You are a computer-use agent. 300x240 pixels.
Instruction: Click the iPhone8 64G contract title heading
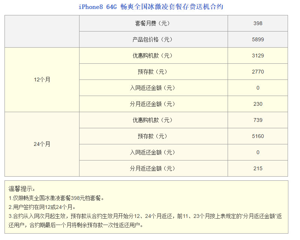151,7
